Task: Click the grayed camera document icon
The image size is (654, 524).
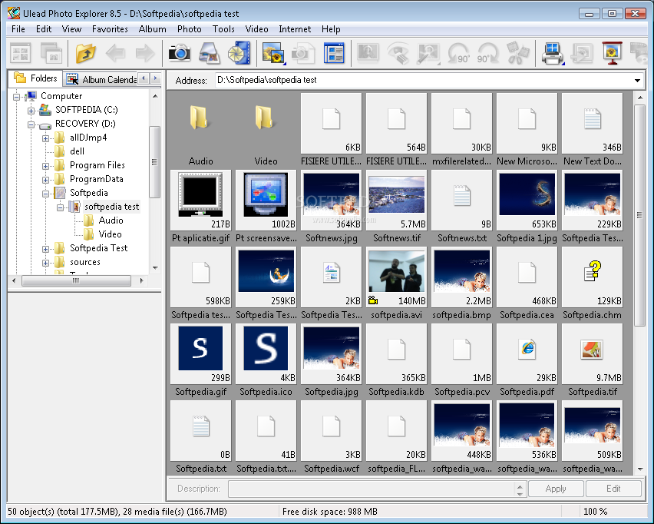Action: pos(303,53)
